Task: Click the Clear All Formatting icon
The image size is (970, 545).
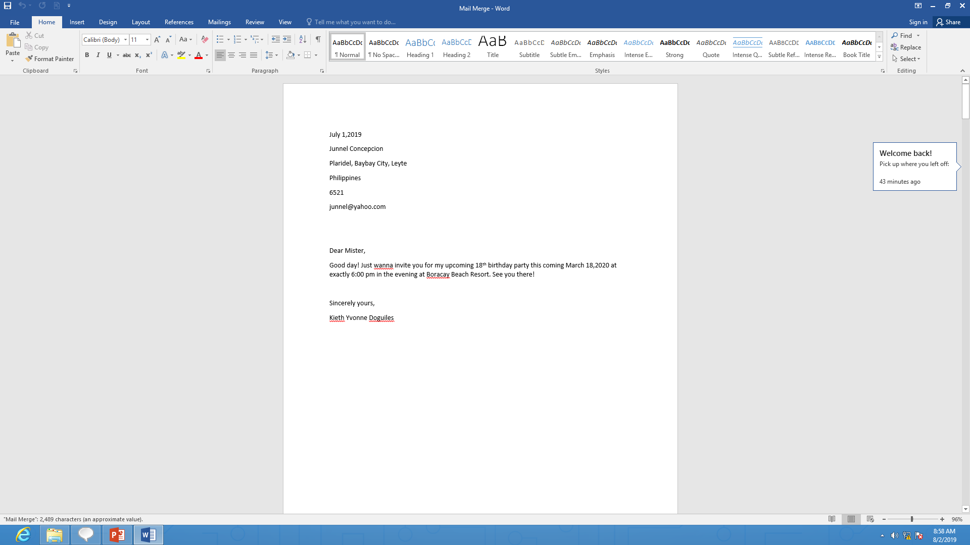Action: [205, 39]
